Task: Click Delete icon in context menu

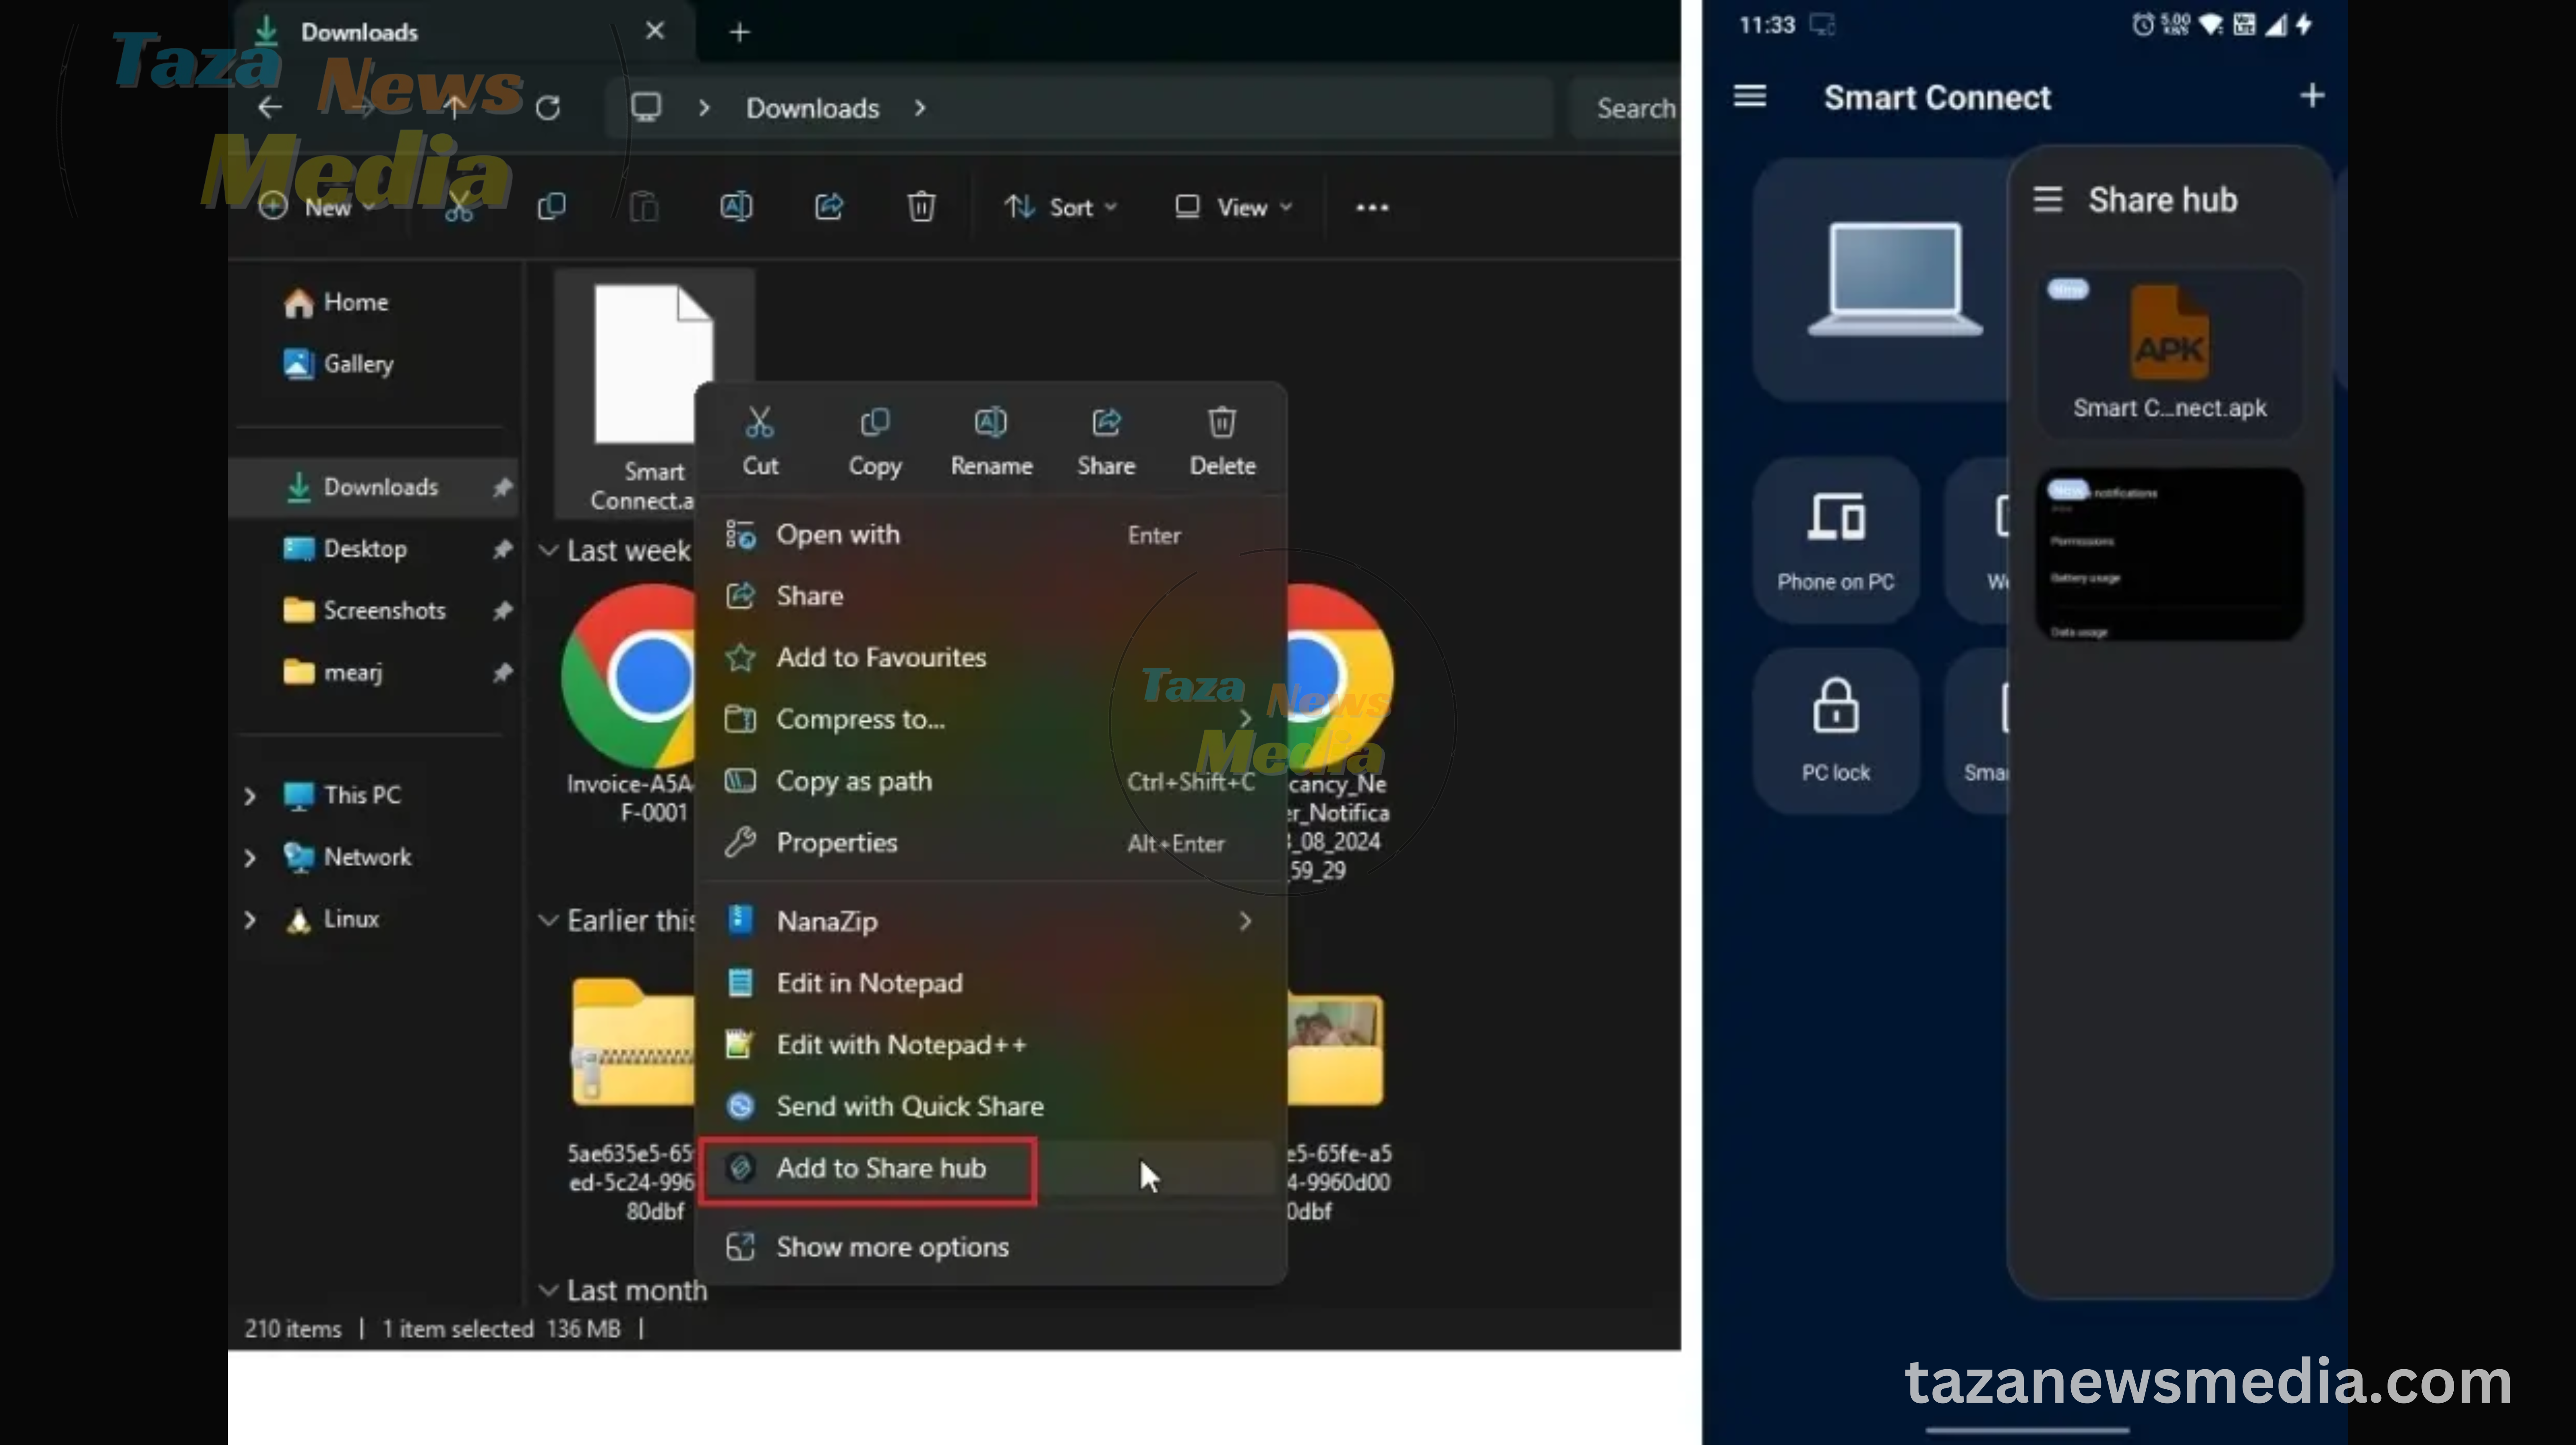Action: [1222, 441]
